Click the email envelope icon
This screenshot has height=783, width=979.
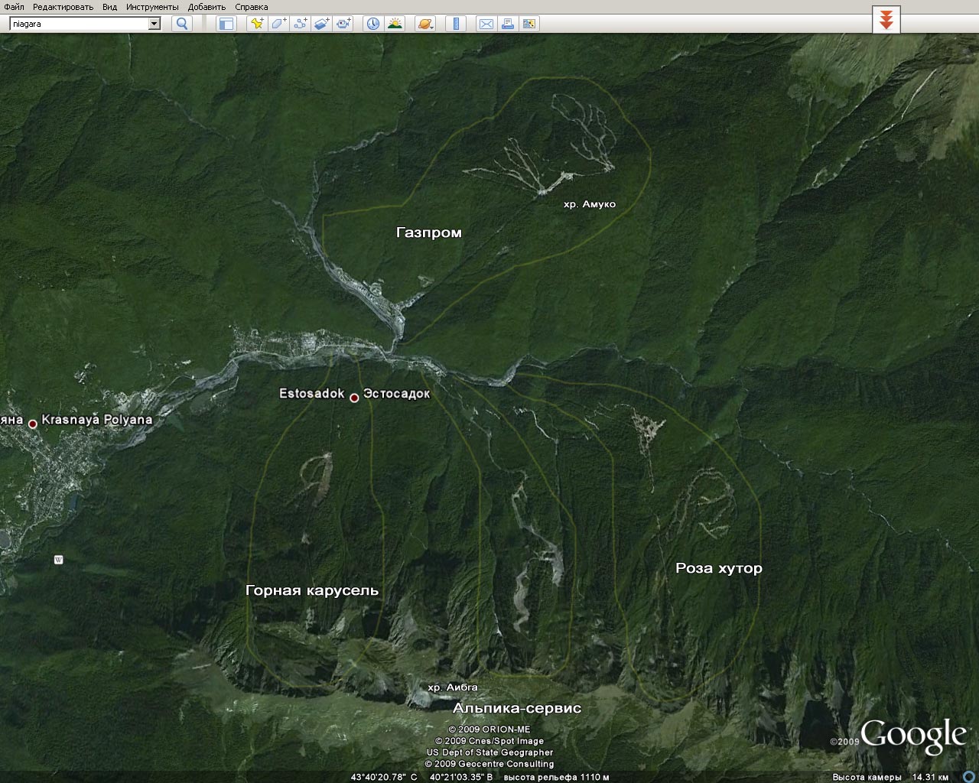pos(486,24)
